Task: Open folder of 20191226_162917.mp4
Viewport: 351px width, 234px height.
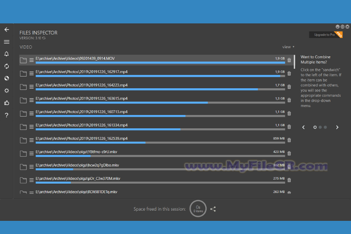Action: pos(23,74)
